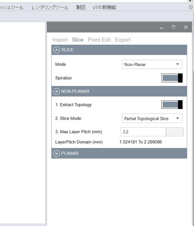Open the V7の新機能 toolbar tab
Viewport: 194px width, 226px height.
click(104, 7)
